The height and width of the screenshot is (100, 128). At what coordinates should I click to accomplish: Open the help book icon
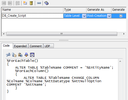(x=46, y=3)
